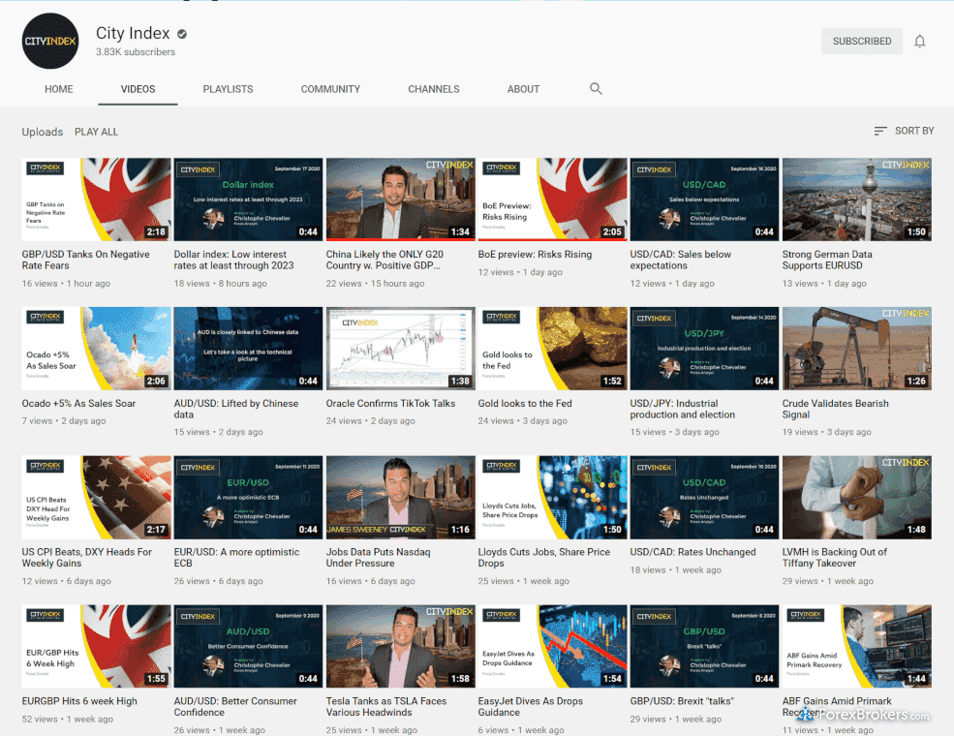954x736 pixels.
Task: Open the Jobs Data Puts Nasdaq thumbnail
Action: pyautogui.click(x=400, y=498)
